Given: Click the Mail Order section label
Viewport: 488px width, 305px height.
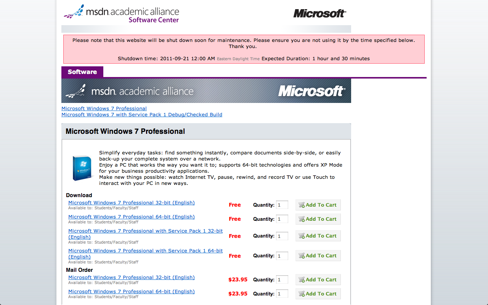Looking at the screenshot, I should coord(79,270).
